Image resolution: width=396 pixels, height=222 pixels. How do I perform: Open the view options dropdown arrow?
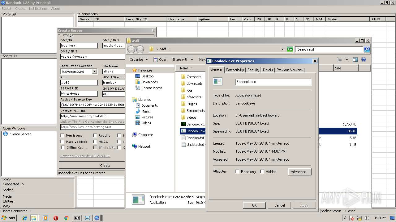point(347,60)
